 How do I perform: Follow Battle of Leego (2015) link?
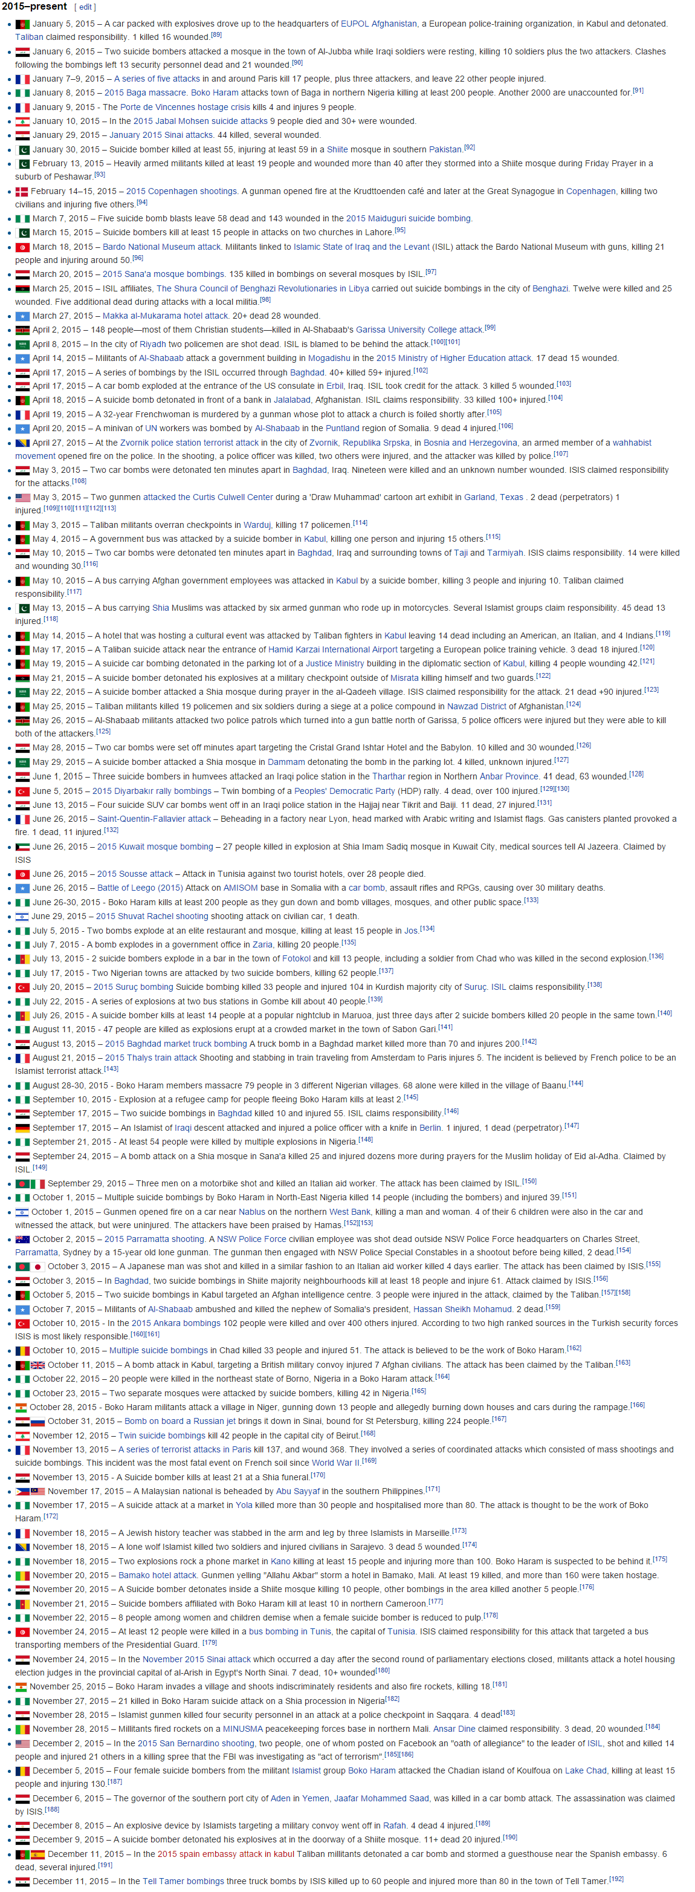140,889
